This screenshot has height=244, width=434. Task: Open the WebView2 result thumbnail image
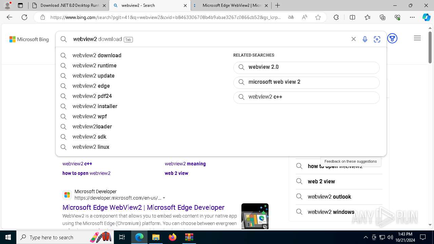[255, 216]
